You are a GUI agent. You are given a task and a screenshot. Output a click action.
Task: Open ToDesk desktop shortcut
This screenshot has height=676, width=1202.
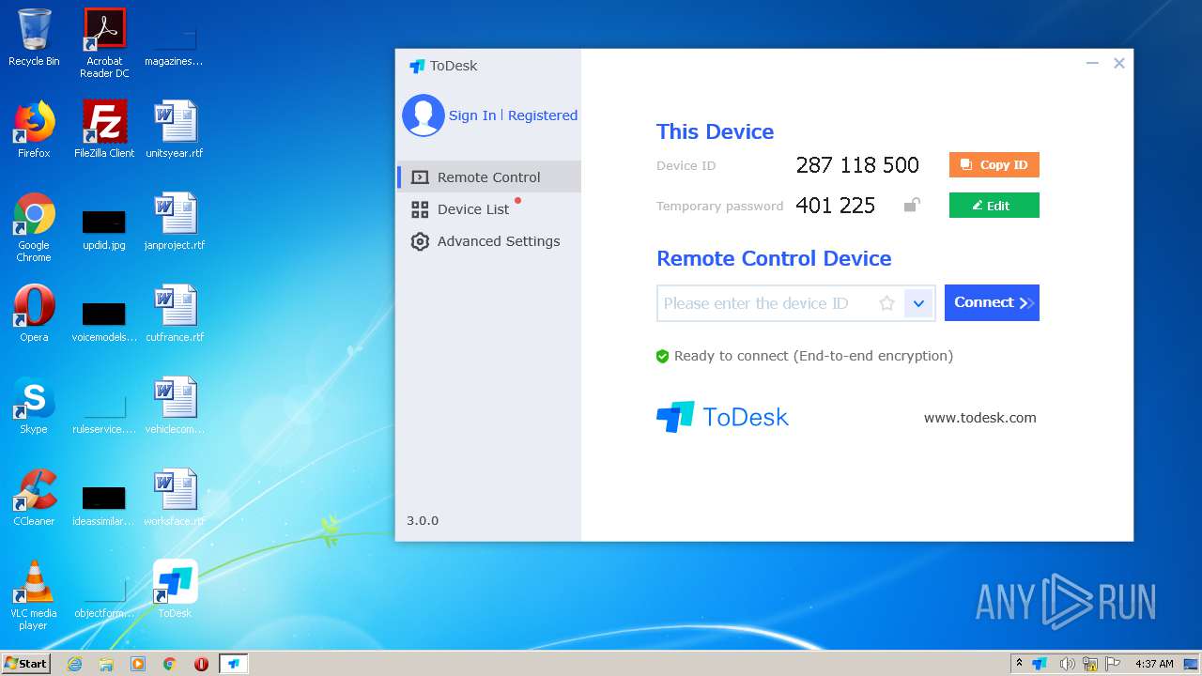coord(175,590)
